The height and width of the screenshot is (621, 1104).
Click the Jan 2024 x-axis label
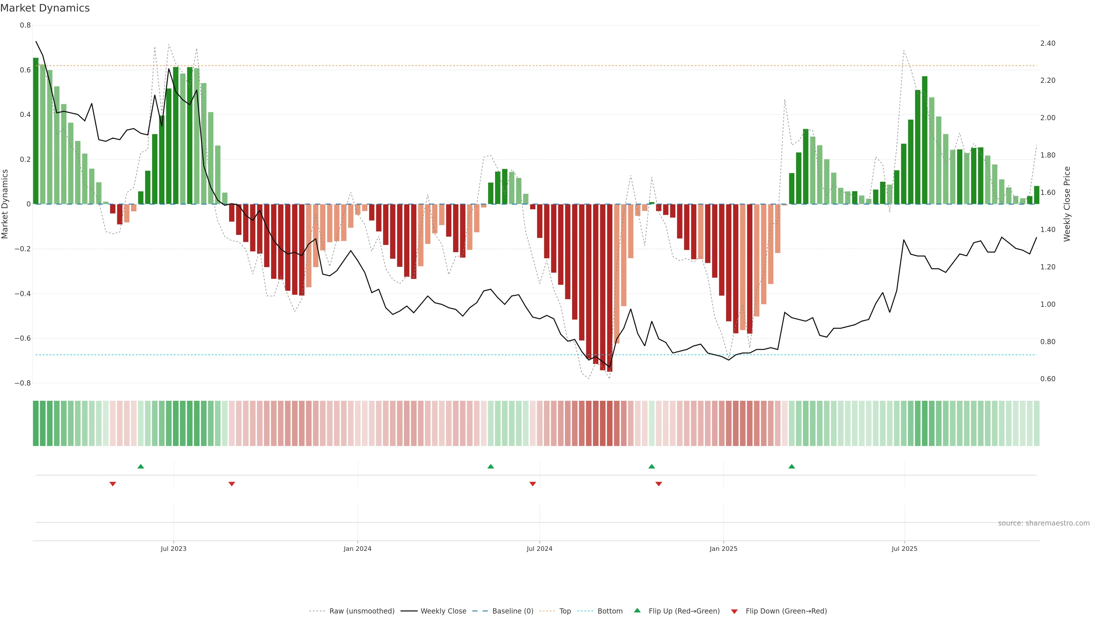(357, 549)
